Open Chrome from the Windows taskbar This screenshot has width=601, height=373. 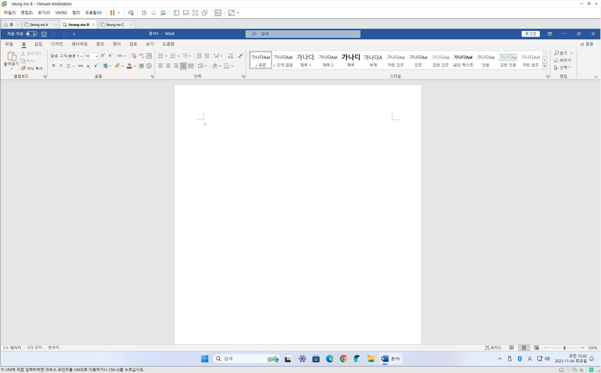coord(343,359)
